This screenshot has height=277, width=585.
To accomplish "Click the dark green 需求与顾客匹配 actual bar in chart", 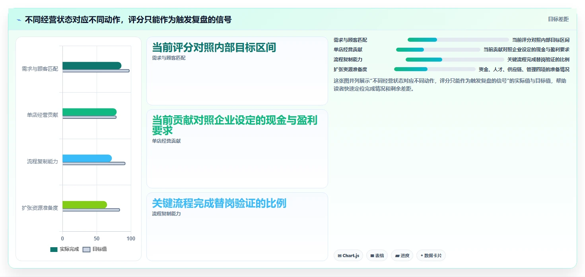I will point(92,66).
